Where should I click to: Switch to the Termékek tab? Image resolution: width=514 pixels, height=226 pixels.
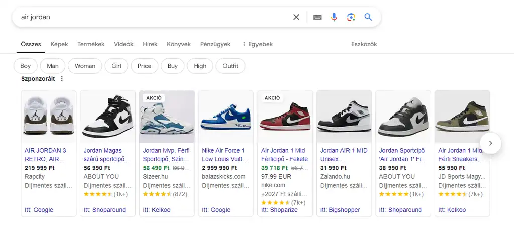coord(91,44)
